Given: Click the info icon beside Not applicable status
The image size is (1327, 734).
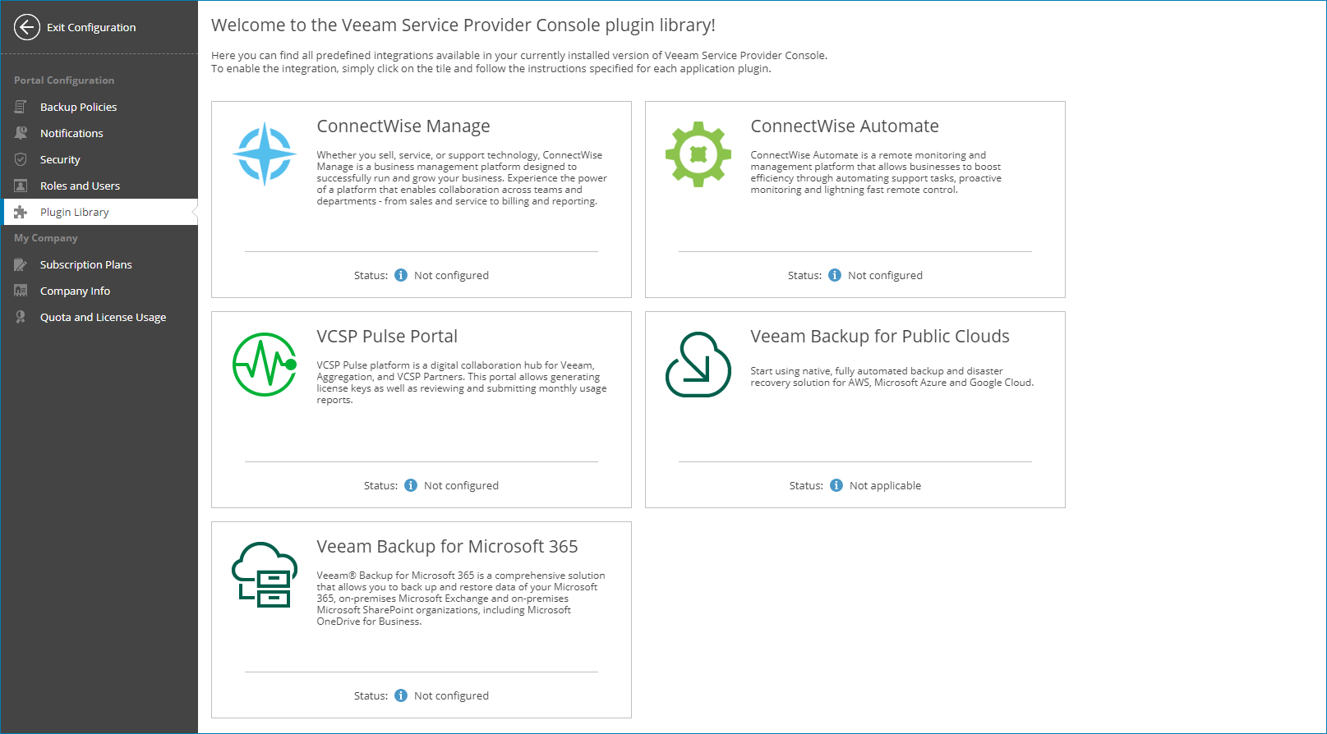Looking at the screenshot, I should [x=836, y=485].
